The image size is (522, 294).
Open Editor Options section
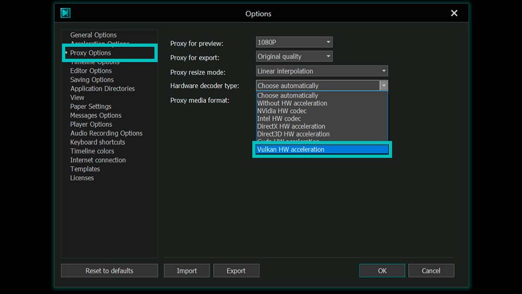91,71
